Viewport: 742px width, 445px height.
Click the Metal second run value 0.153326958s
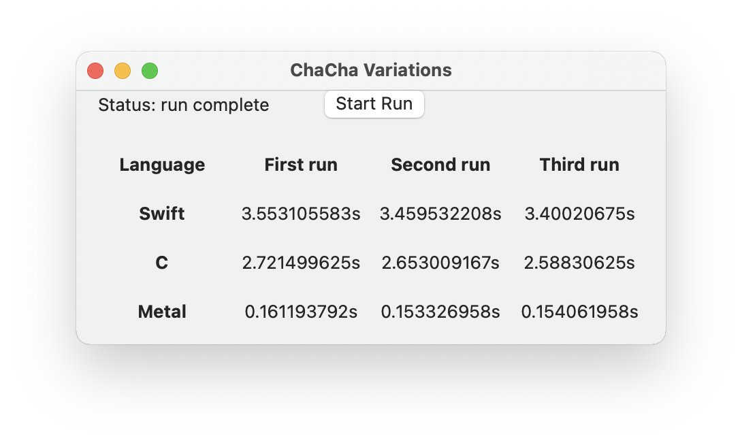point(440,312)
